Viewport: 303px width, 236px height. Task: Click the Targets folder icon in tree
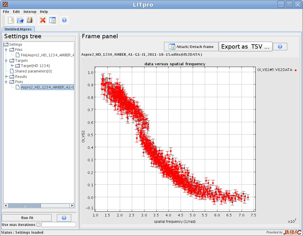12,61
